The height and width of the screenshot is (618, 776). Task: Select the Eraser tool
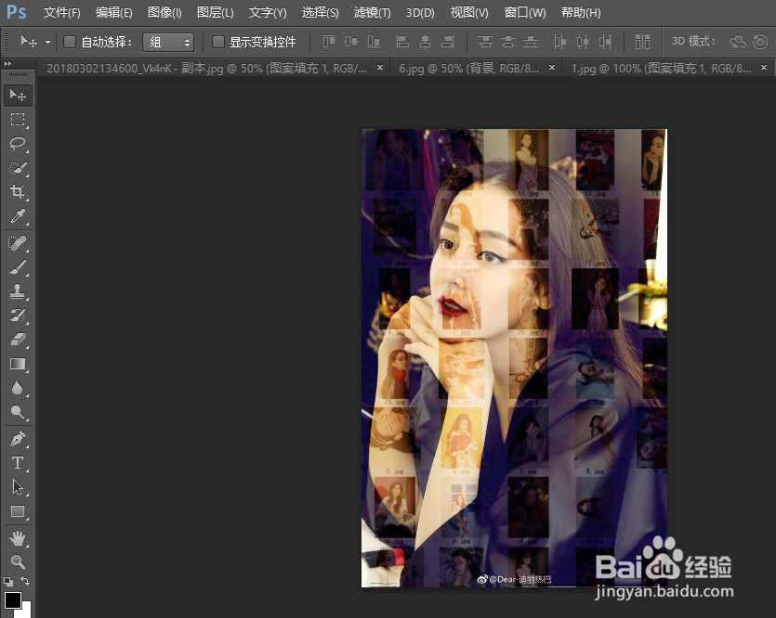tap(18, 340)
